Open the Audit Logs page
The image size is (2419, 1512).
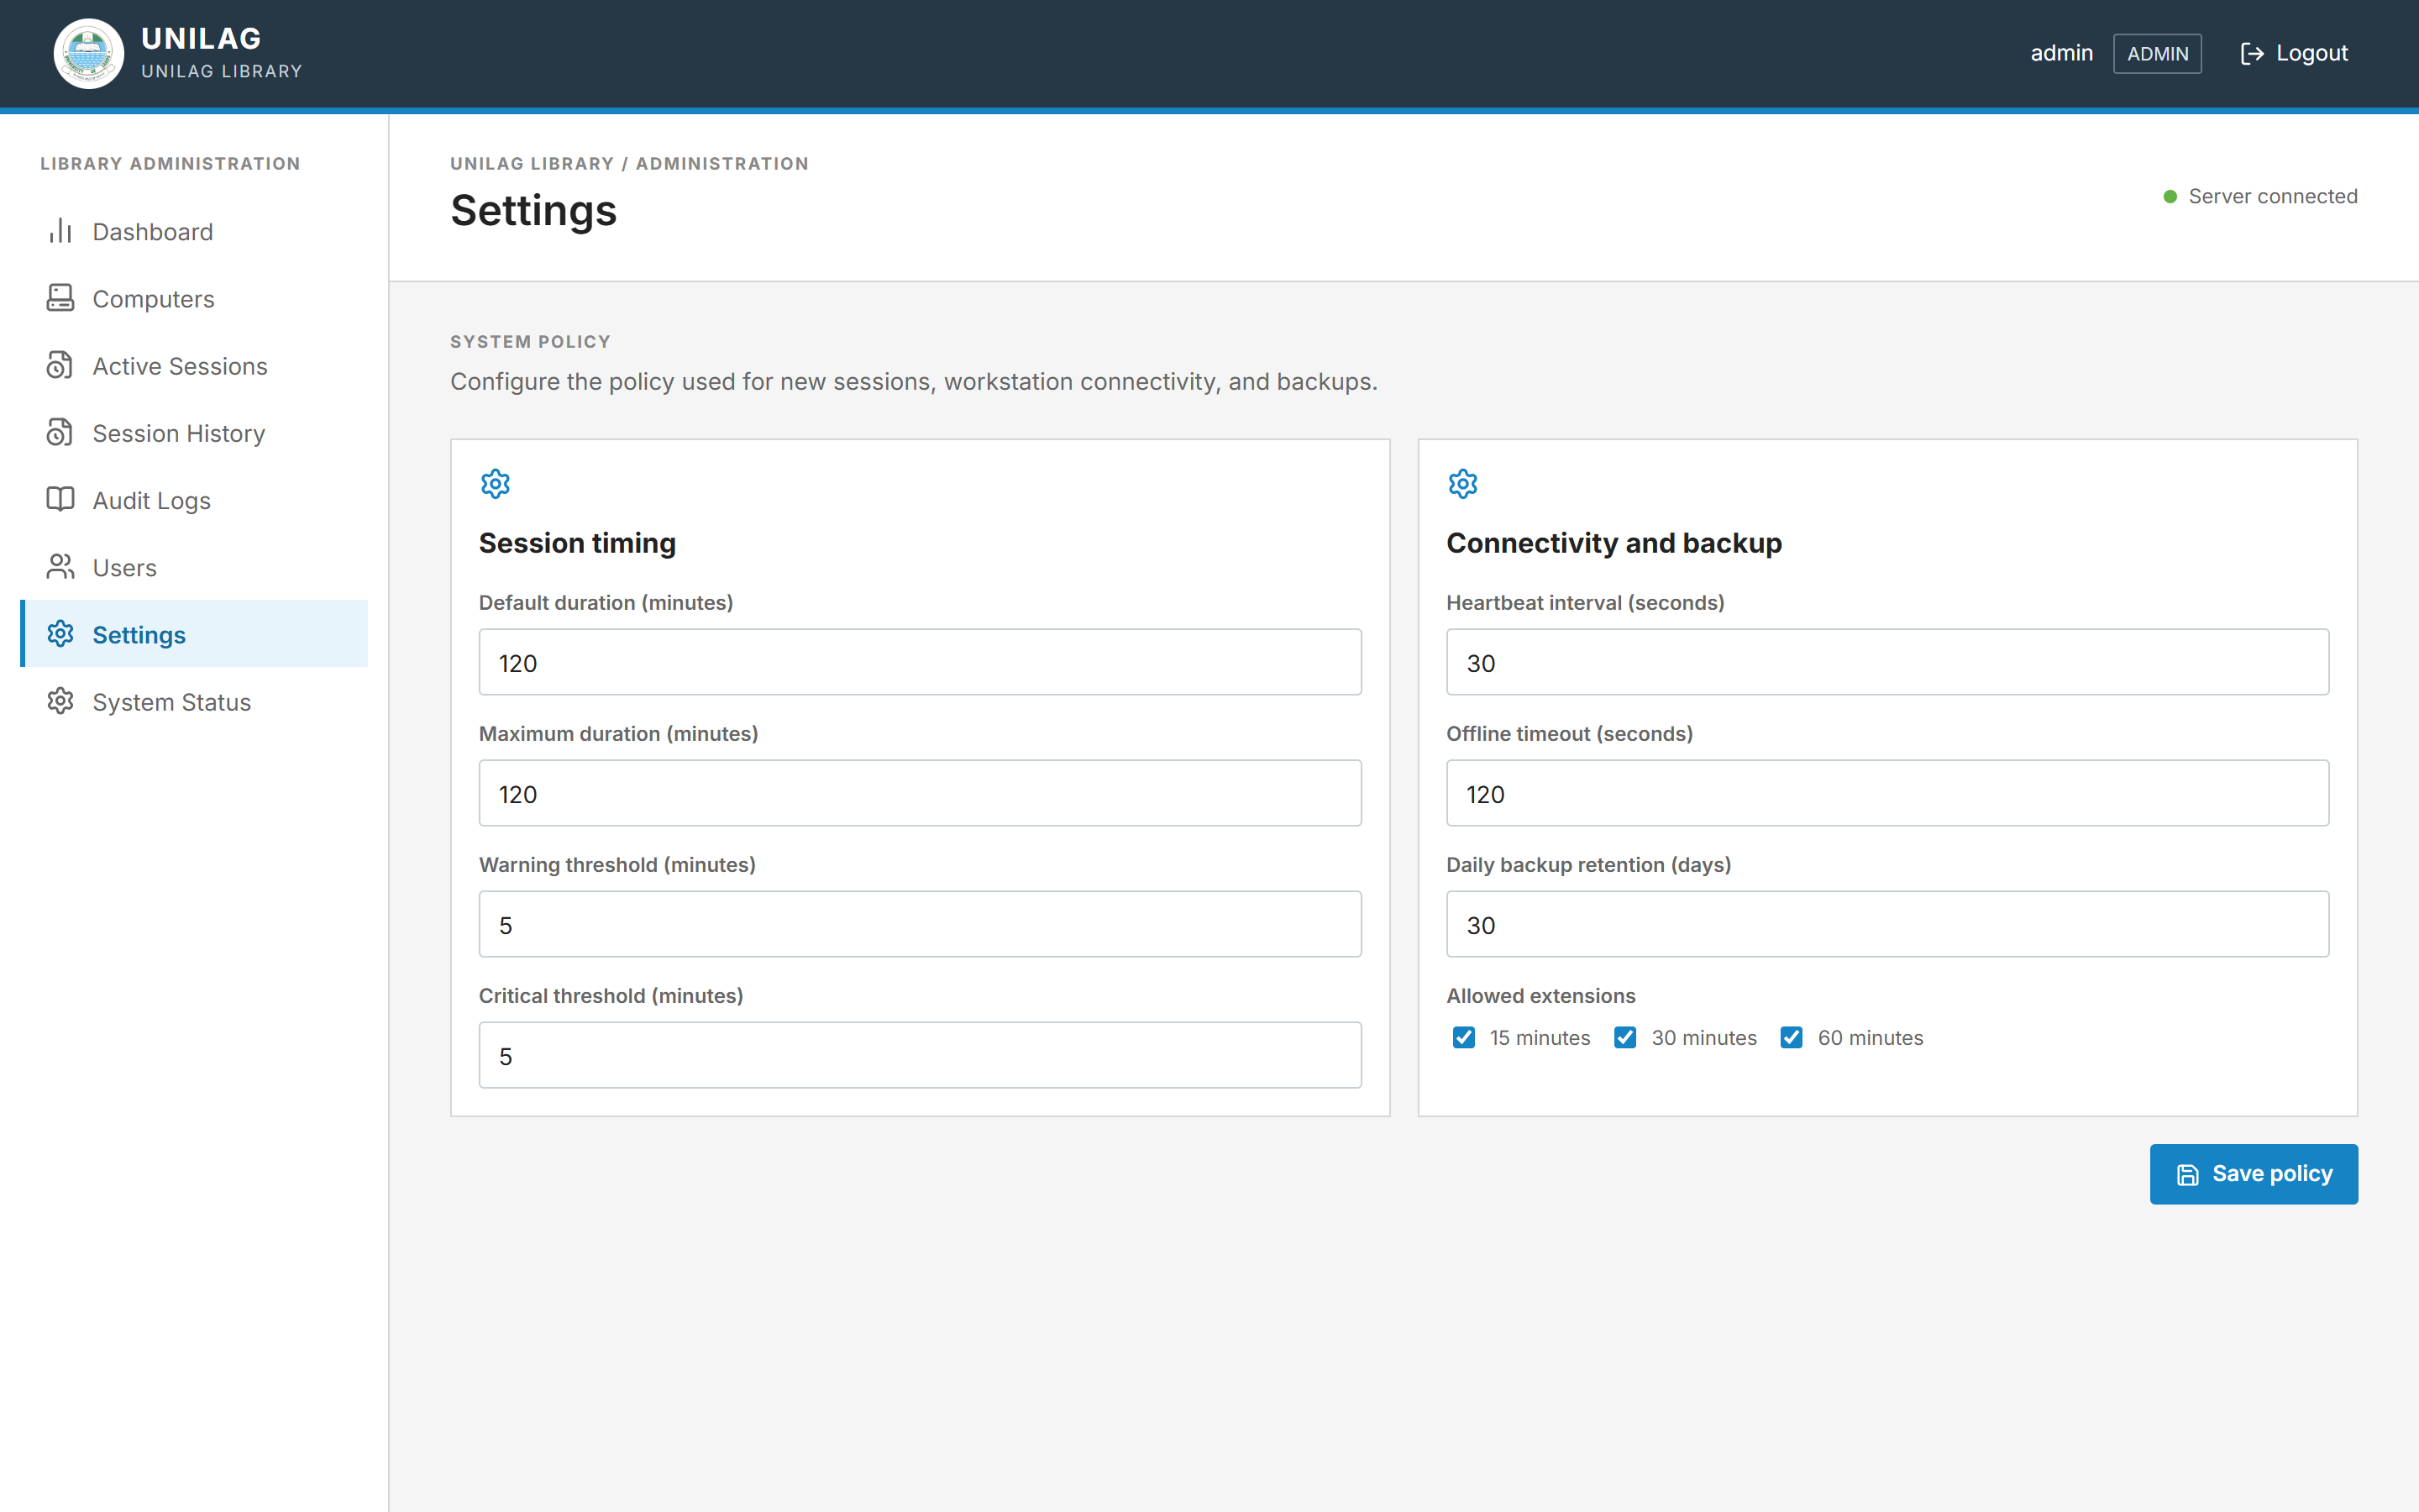(194, 499)
